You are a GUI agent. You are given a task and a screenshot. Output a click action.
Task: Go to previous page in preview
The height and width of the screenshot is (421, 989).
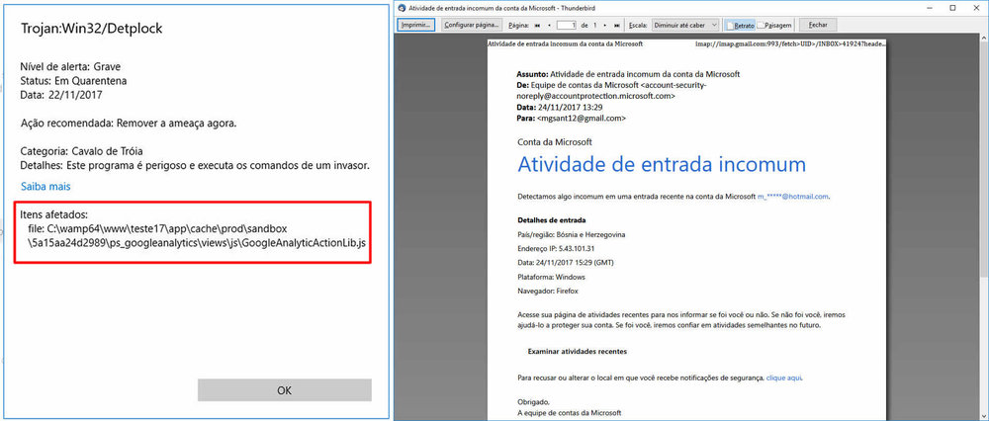tap(550, 26)
